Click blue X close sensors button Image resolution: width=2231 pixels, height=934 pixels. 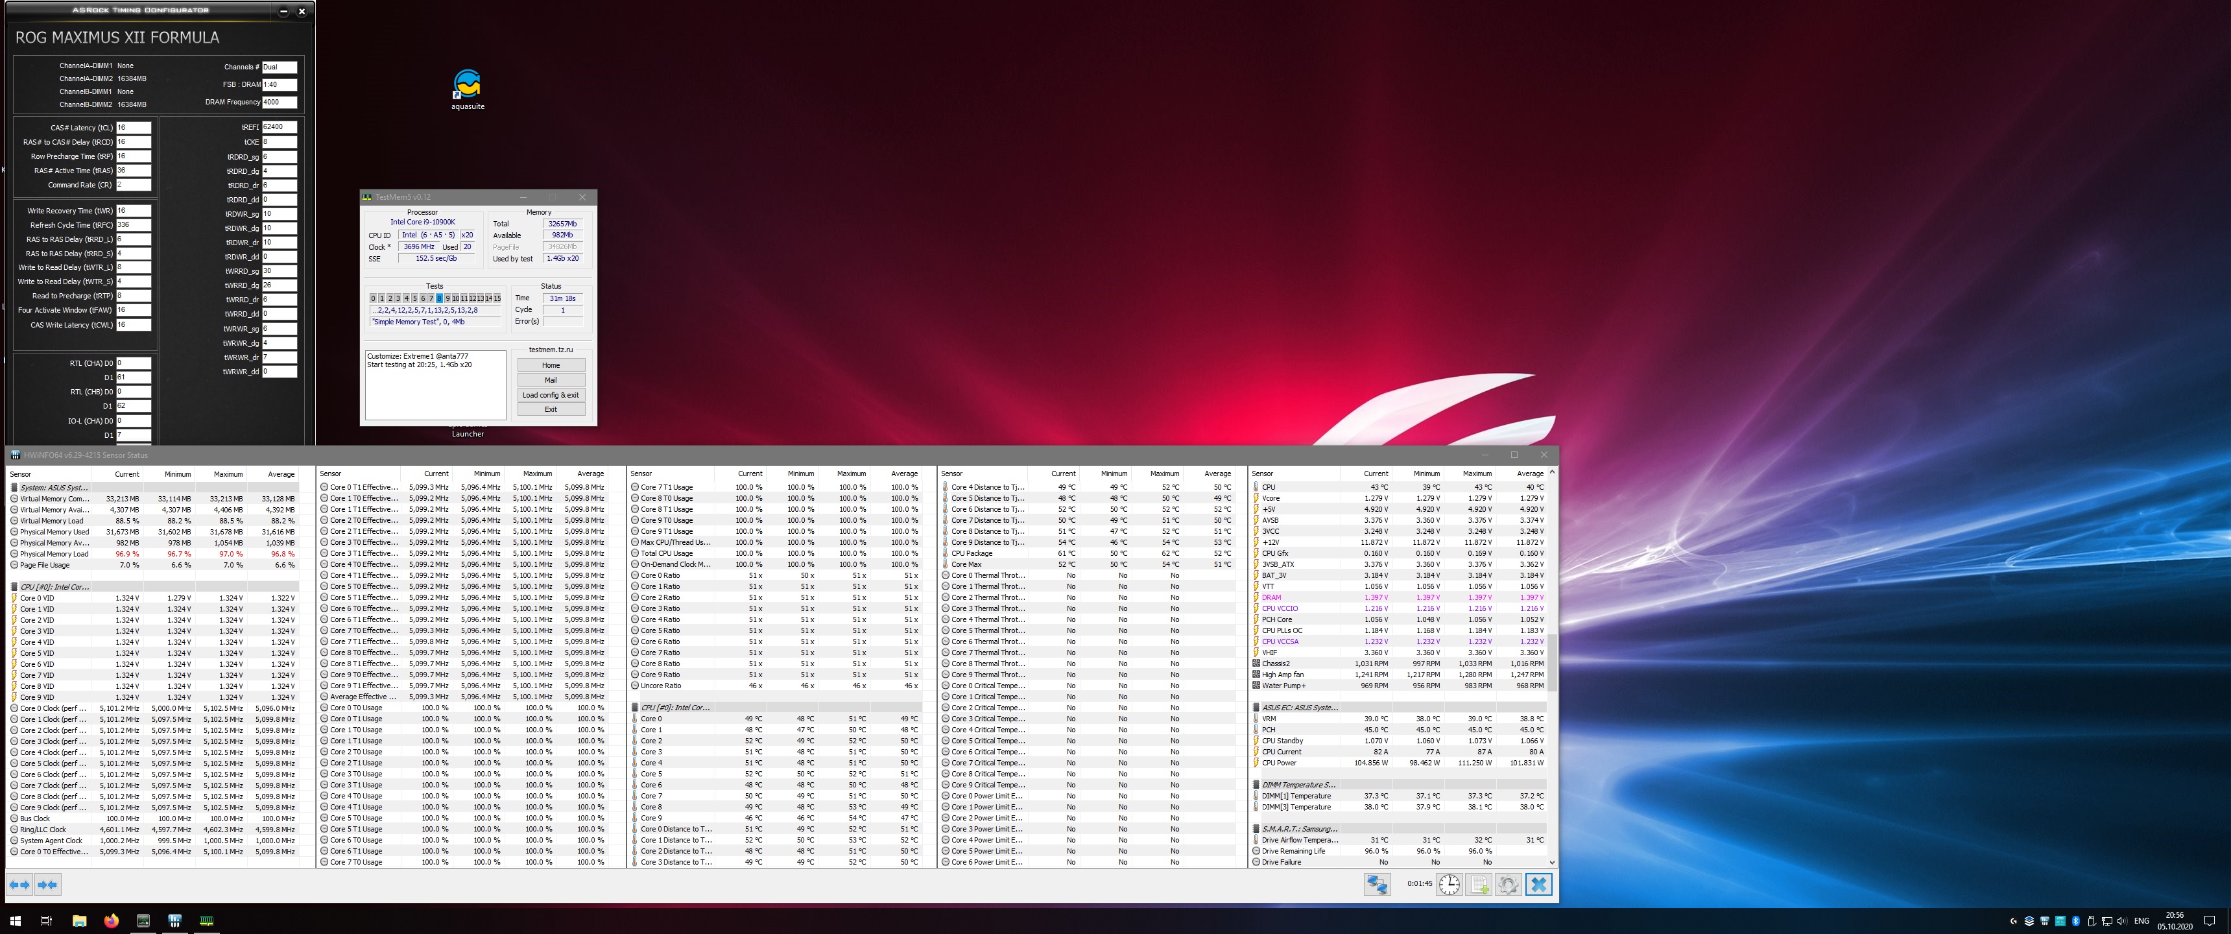1538,885
